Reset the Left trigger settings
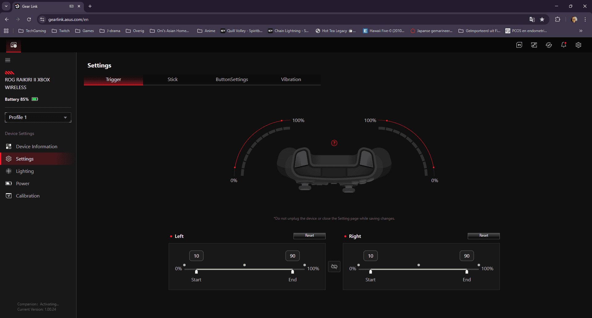 [x=309, y=236]
